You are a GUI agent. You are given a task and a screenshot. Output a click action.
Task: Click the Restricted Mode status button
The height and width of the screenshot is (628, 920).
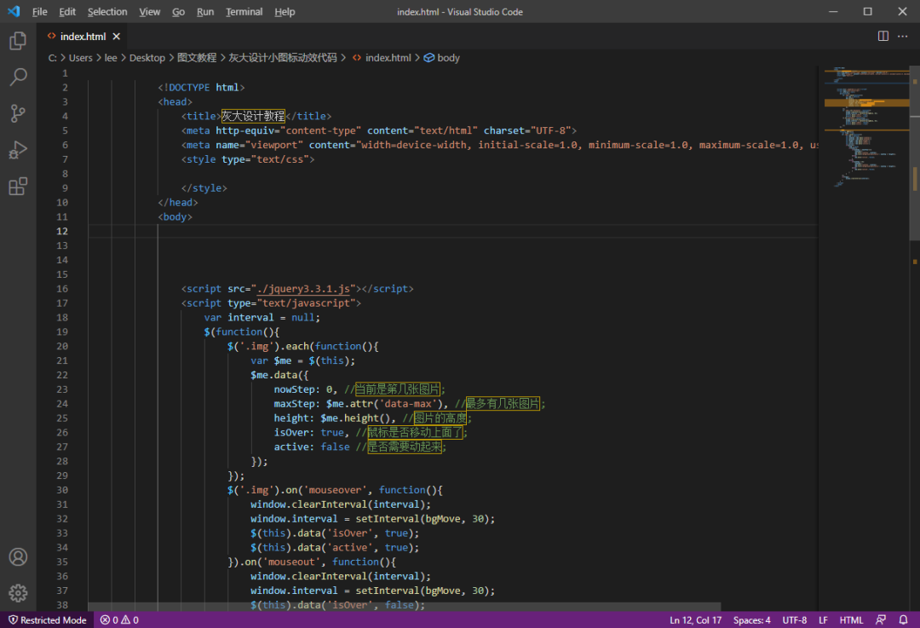tap(47, 620)
